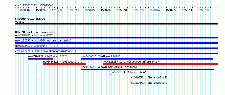Click the chr5:155867396..155879840 region label
This screenshot has width=225, height=95.
click(x=34, y=6)
